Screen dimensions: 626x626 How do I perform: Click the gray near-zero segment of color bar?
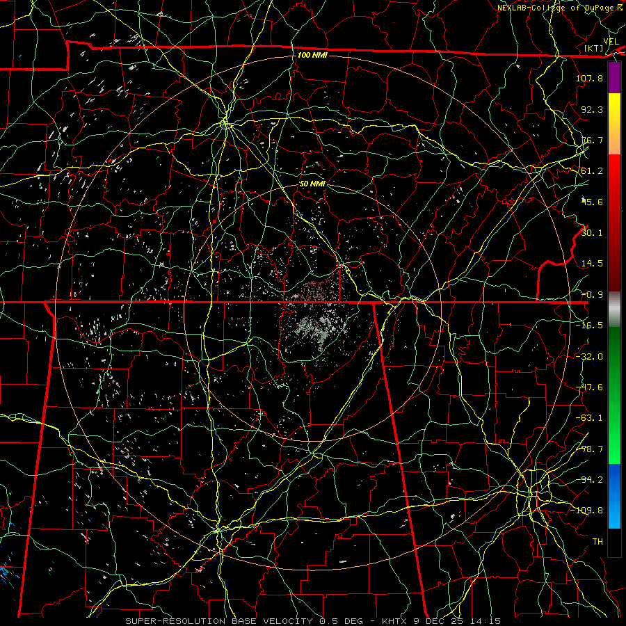pyautogui.click(x=614, y=310)
